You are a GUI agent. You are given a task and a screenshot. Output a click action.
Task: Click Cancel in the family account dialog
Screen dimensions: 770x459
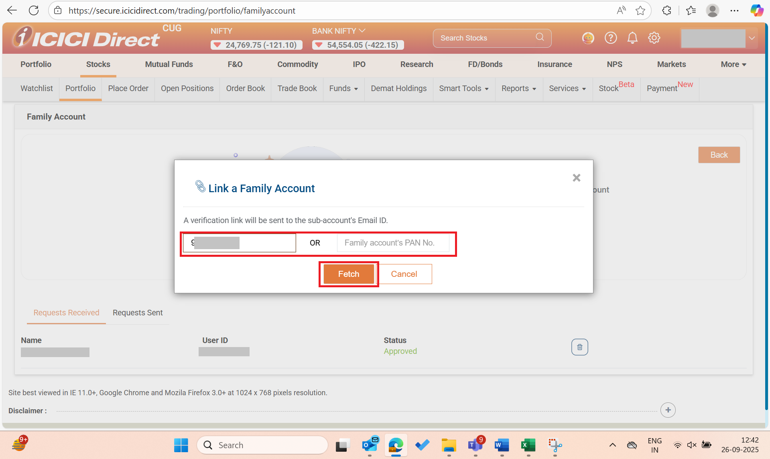404,274
